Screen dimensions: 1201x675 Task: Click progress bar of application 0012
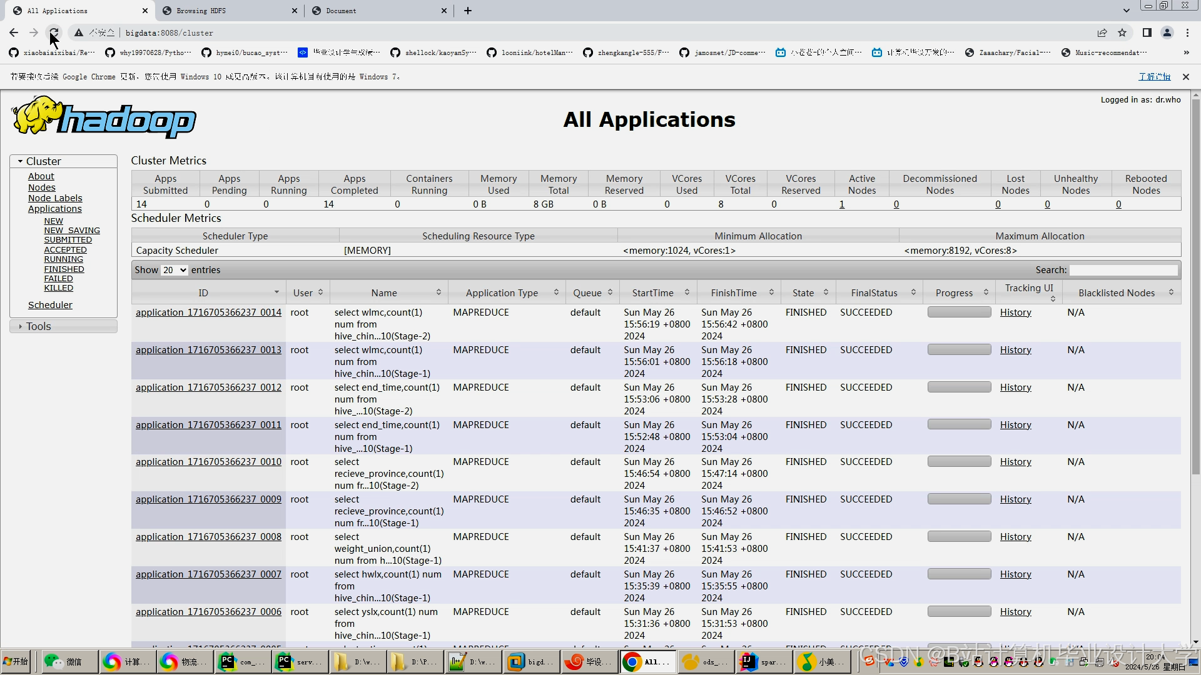tap(959, 387)
